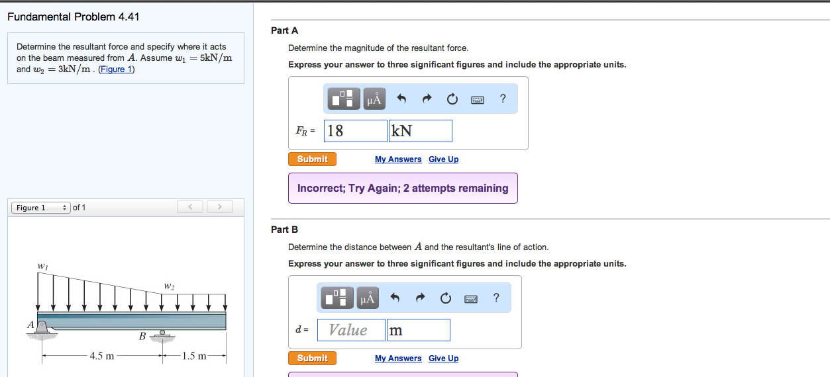Go to previous figure arrow
This screenshot has height=377, width=830.
click(x=191, y=207)
